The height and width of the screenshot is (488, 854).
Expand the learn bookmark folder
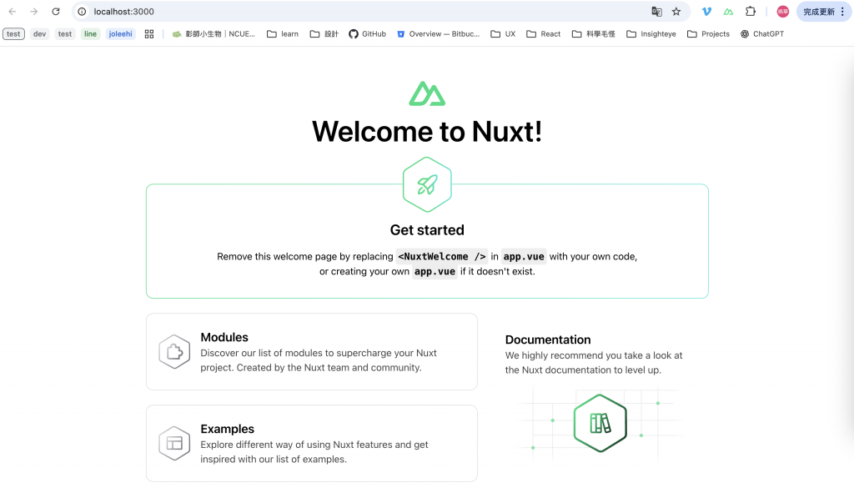coord(283,33)
